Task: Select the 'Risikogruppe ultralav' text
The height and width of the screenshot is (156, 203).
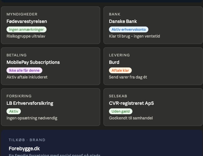Action: click(26, 36)
